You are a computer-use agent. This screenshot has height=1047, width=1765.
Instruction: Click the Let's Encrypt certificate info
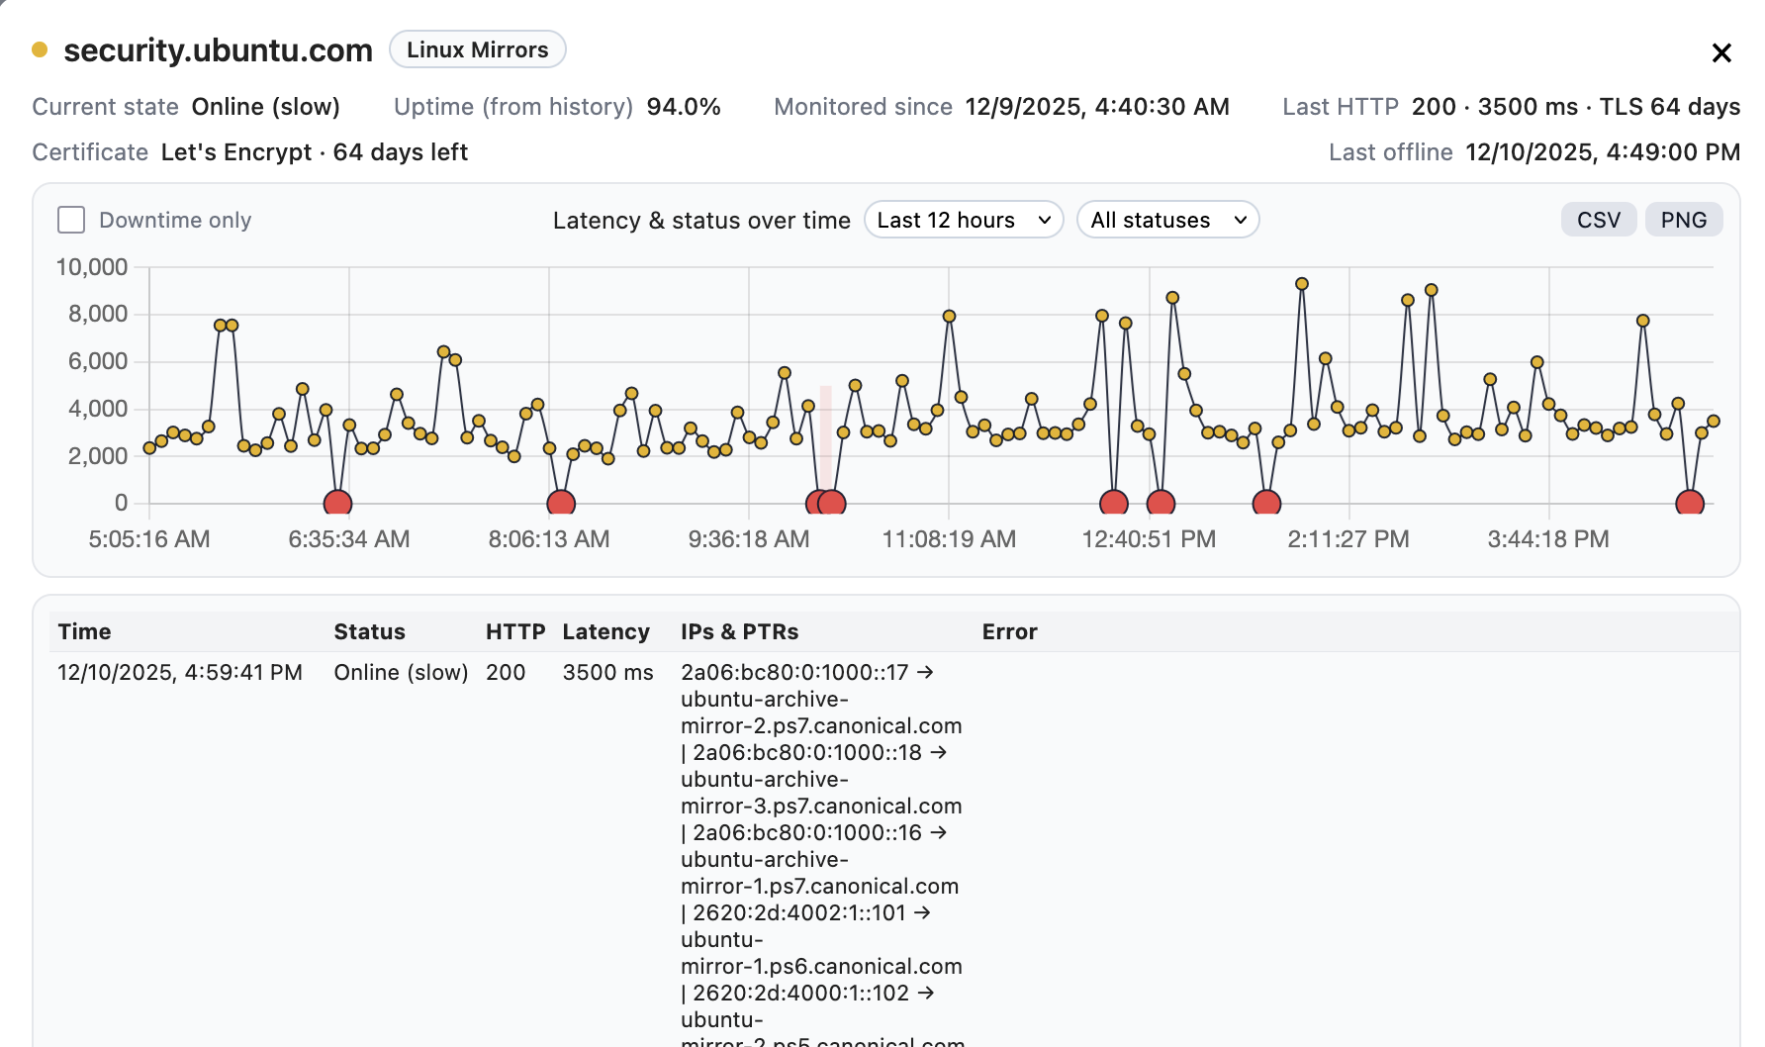click(x=314, y=152)
